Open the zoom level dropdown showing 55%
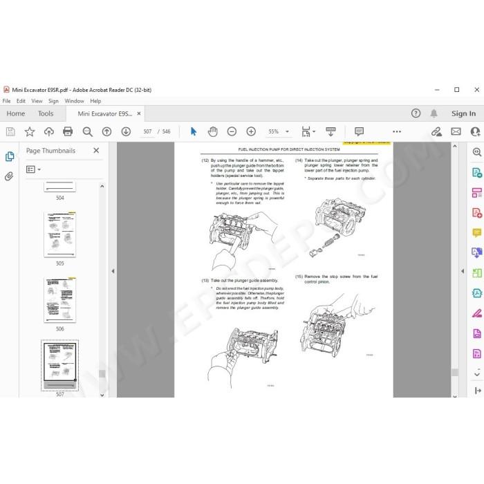 pos(279,132)
